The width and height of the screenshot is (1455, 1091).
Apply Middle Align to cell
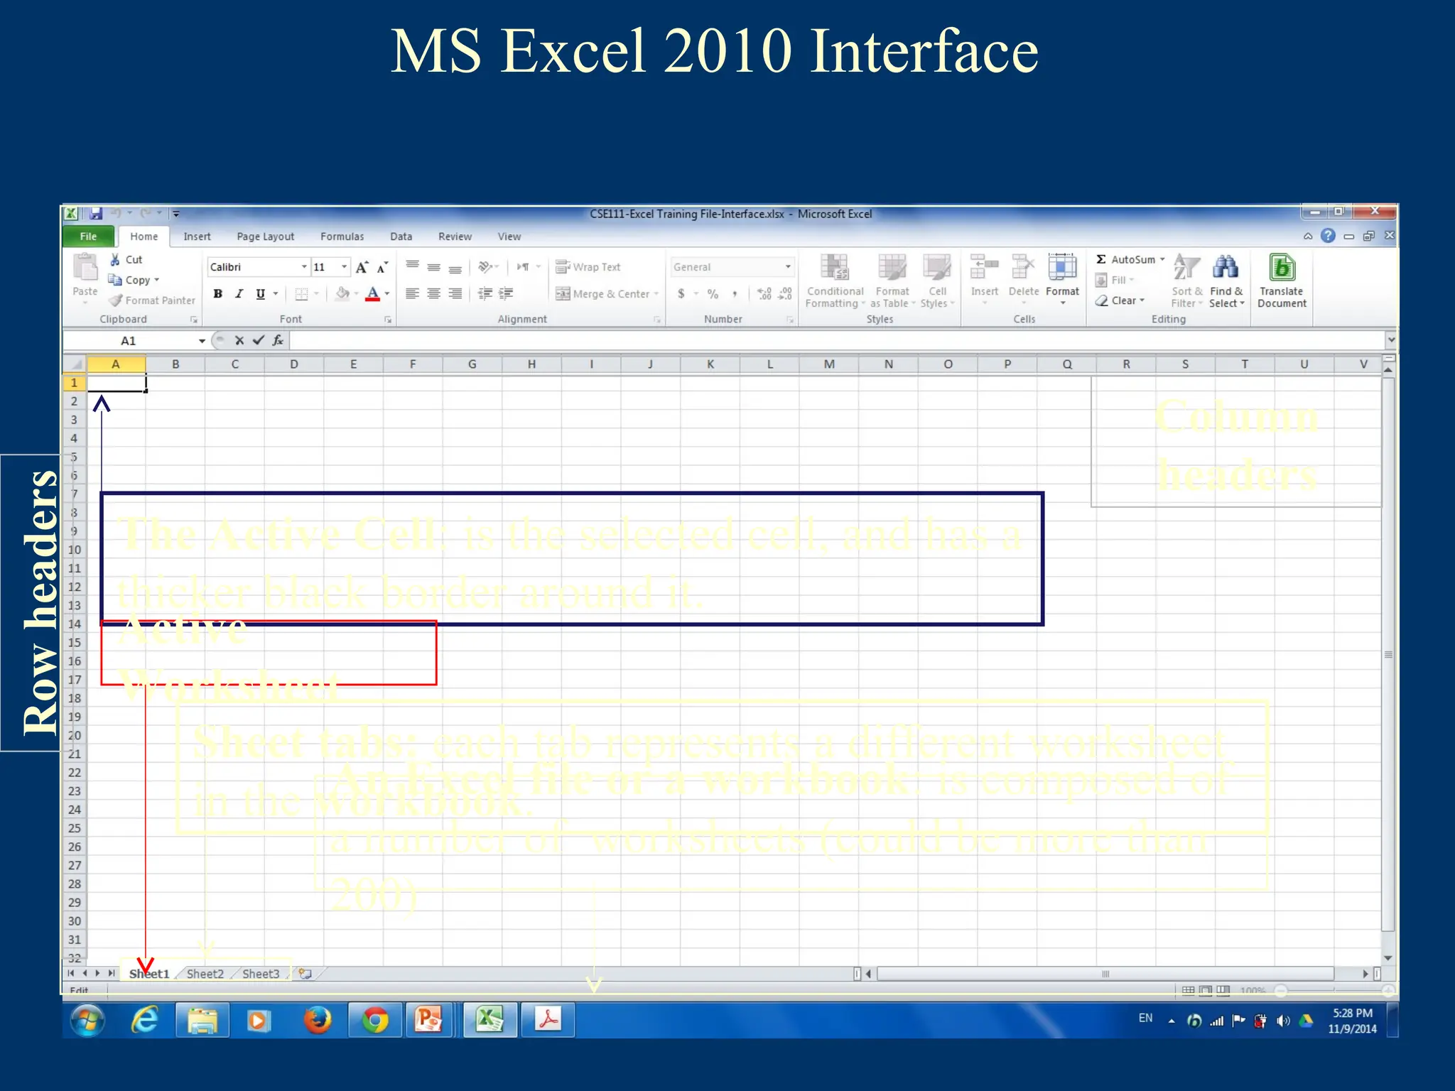[433, 267]
